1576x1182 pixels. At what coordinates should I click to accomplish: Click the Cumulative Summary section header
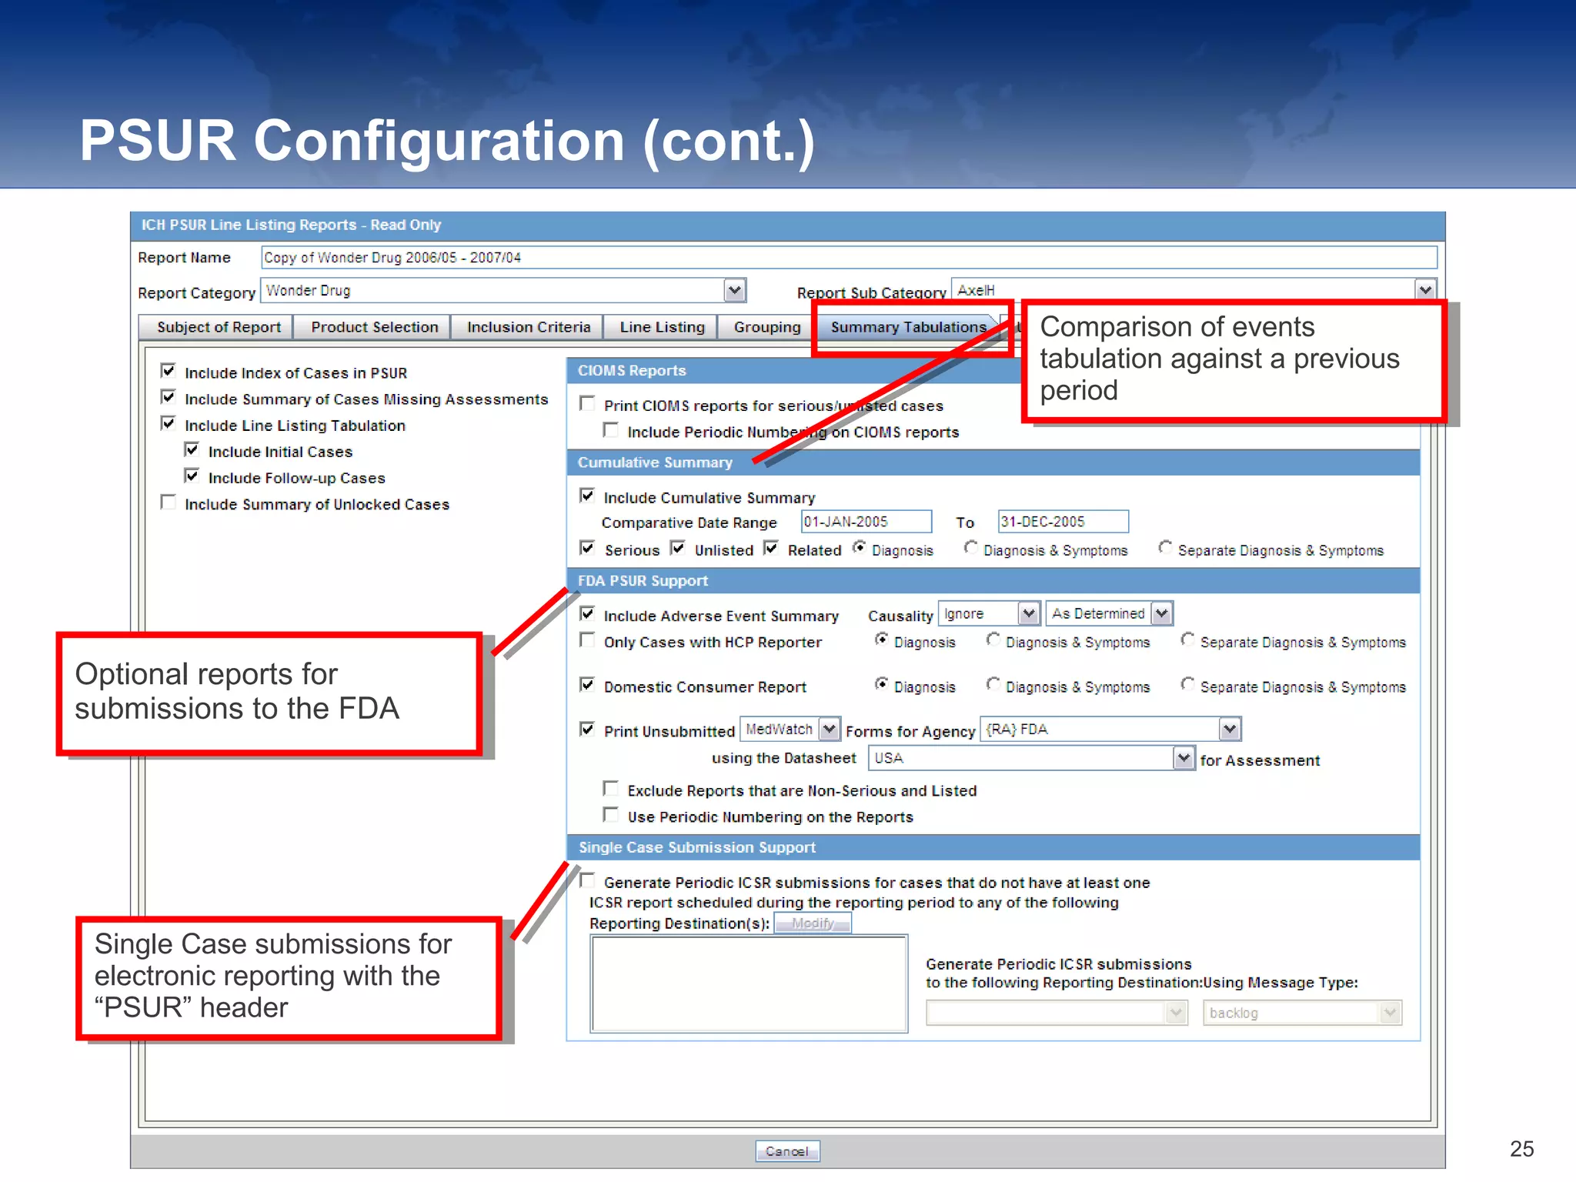(993, 462)
